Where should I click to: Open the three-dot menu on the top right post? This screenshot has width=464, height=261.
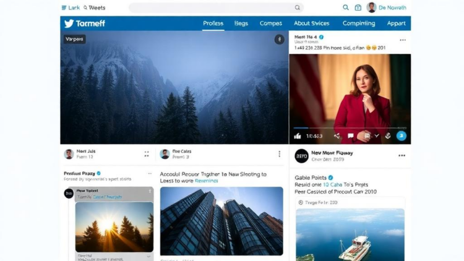coord(403,40)
